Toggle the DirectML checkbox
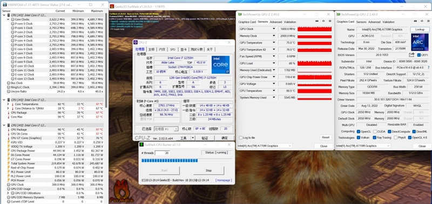Screen dimensions: 432x204 (414, 131)
